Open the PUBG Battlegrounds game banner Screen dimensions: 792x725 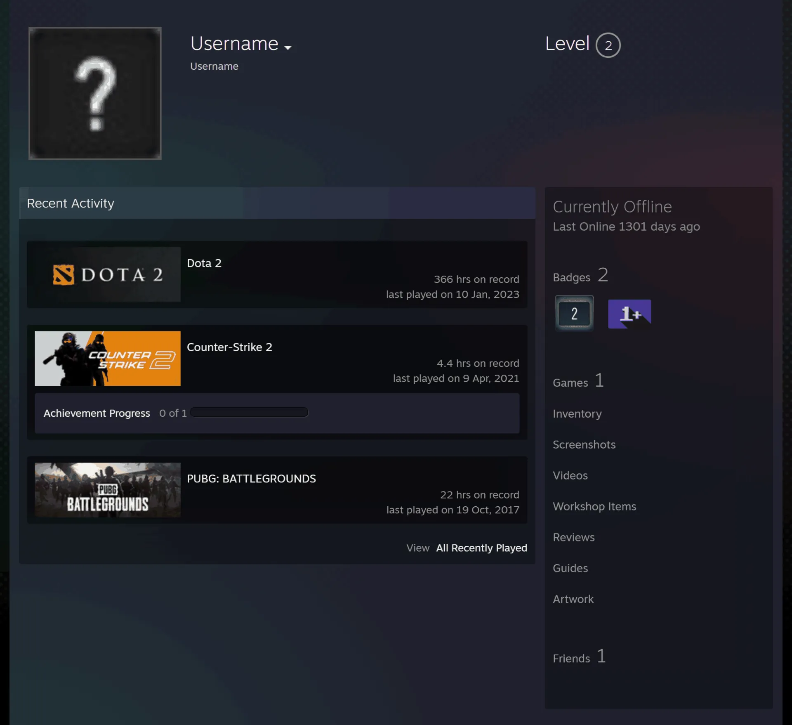pyautogui.click(x=108, y=490)
